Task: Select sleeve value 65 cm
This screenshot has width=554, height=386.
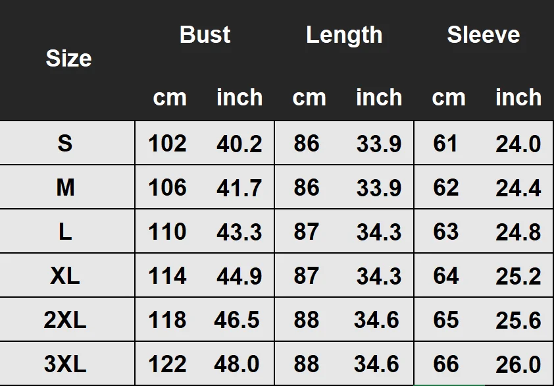Action: click(x=446, y=320)
